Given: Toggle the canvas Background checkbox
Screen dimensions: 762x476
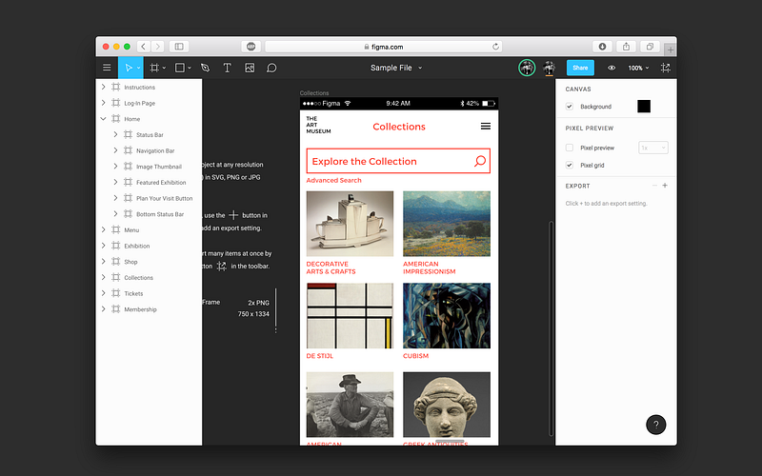Looking at the screenshot, I should [x=570, y=107].
